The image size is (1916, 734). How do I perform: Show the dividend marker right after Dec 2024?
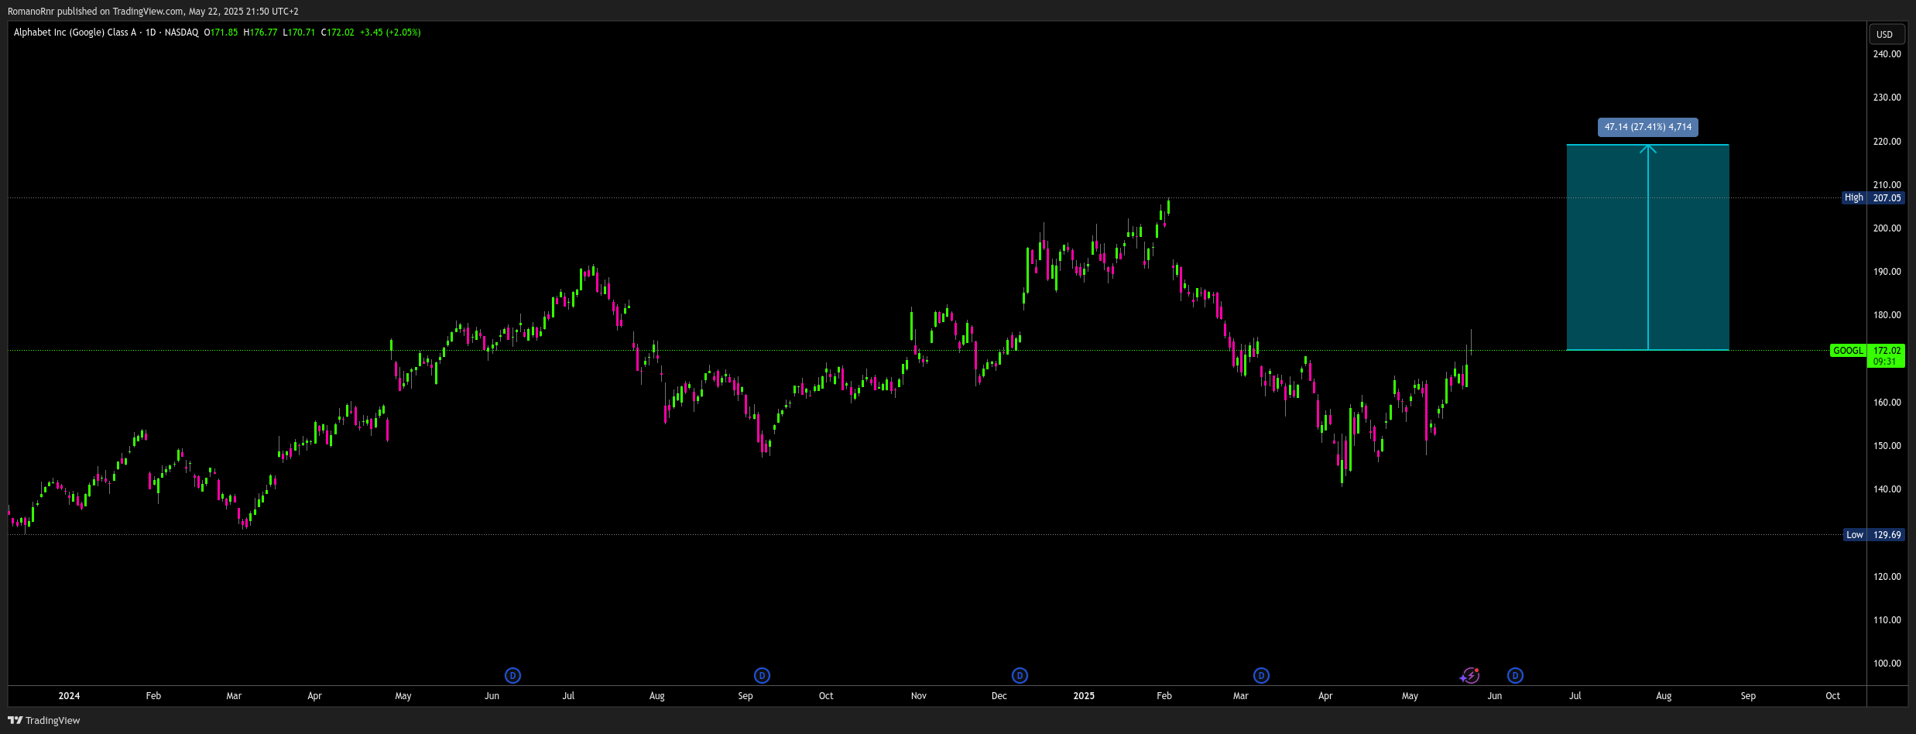(x=1020, y=676)
